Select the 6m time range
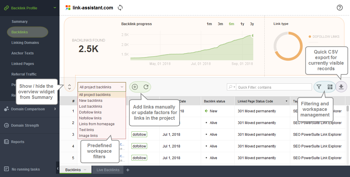The width and height of the screenshot is (350, 177). (x=232, y=24)
